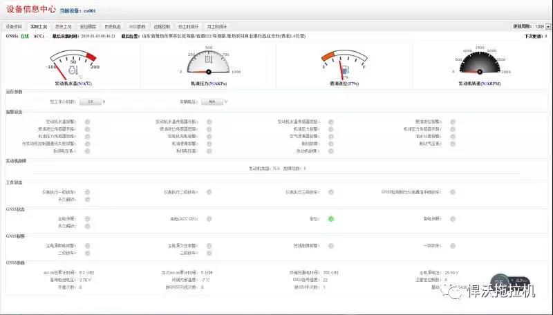Click the current device name ca001
The height and width of the screenshot is (315, 553).
coord(91,11)
